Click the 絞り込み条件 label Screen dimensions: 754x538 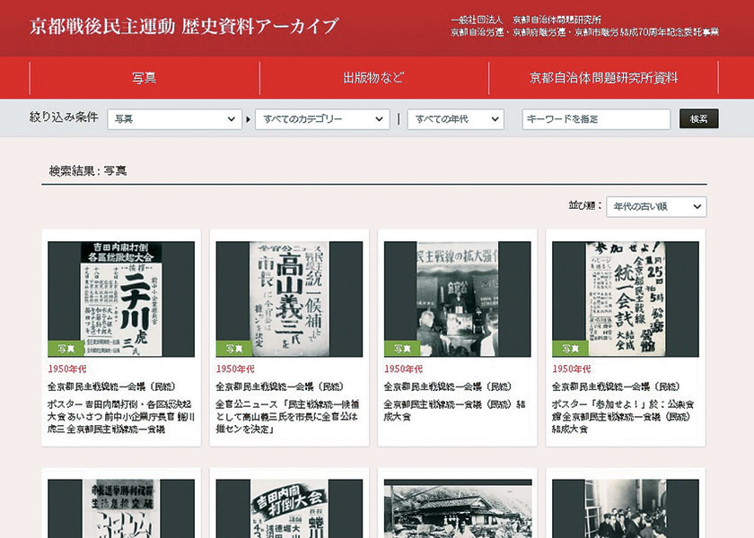coord(64,117)
